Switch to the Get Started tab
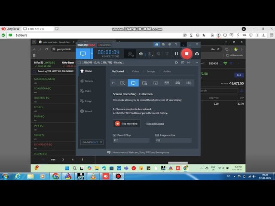Image resolution: width=275 pixels, height=206 pixels. (118, 71)
